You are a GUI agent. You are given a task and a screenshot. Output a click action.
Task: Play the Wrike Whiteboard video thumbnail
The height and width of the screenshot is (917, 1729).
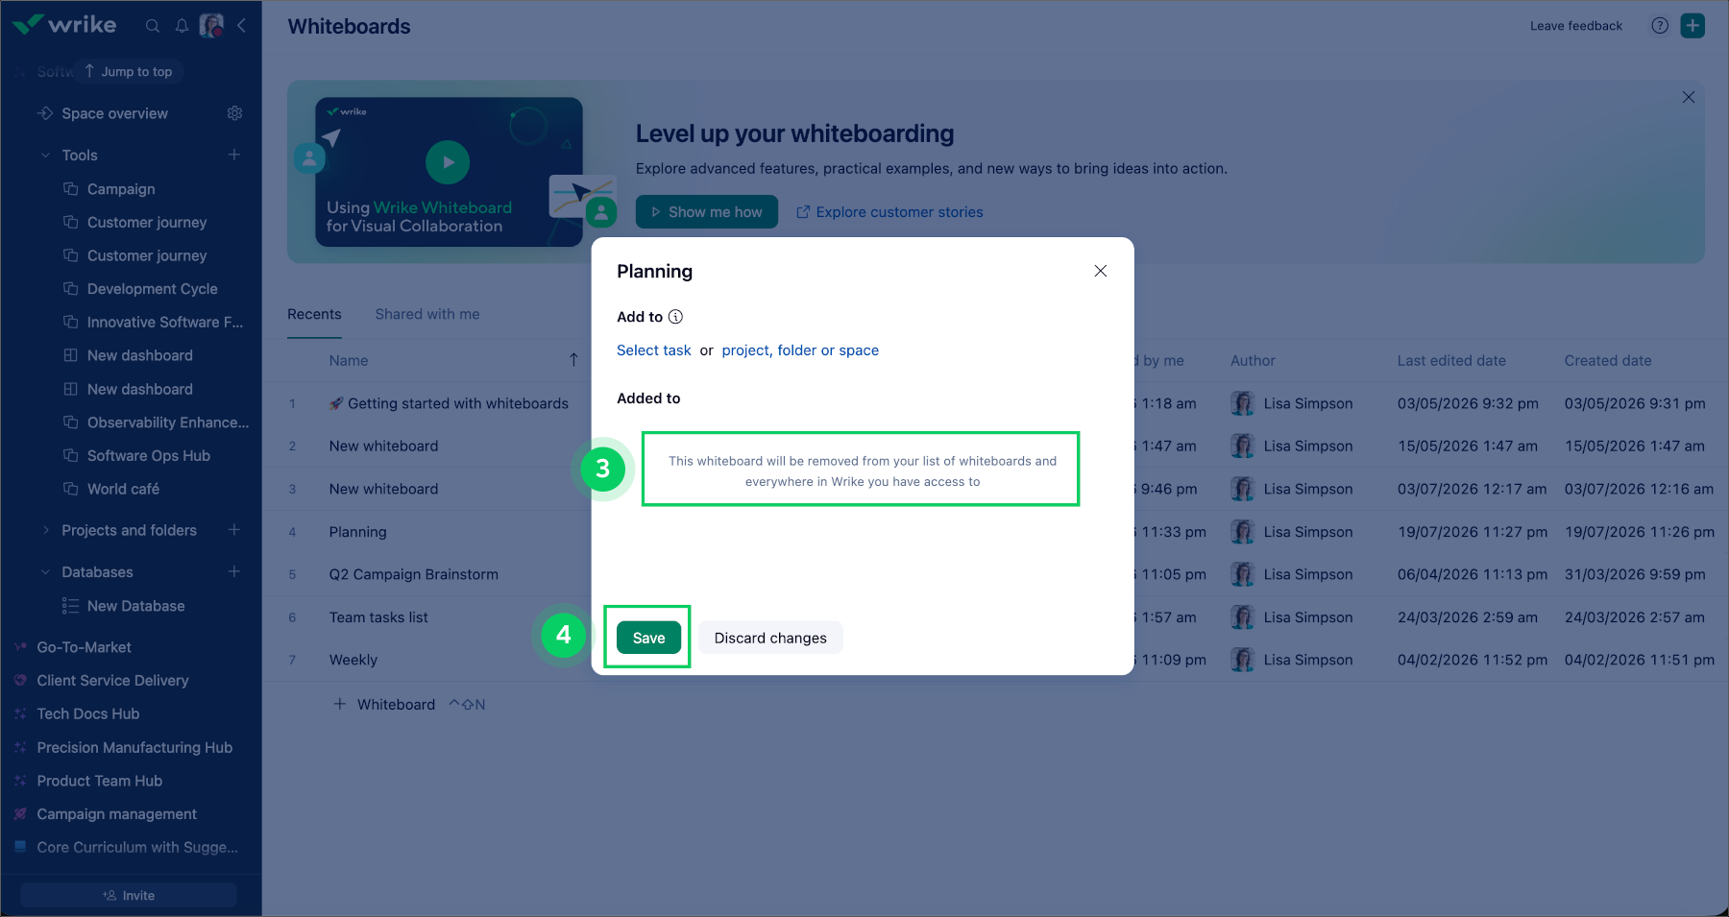click(448, 162)
